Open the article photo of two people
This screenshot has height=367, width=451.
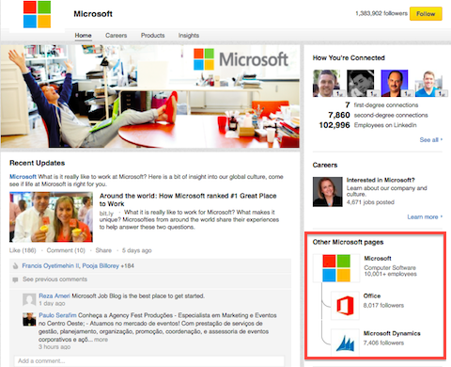tap(51, 217)
